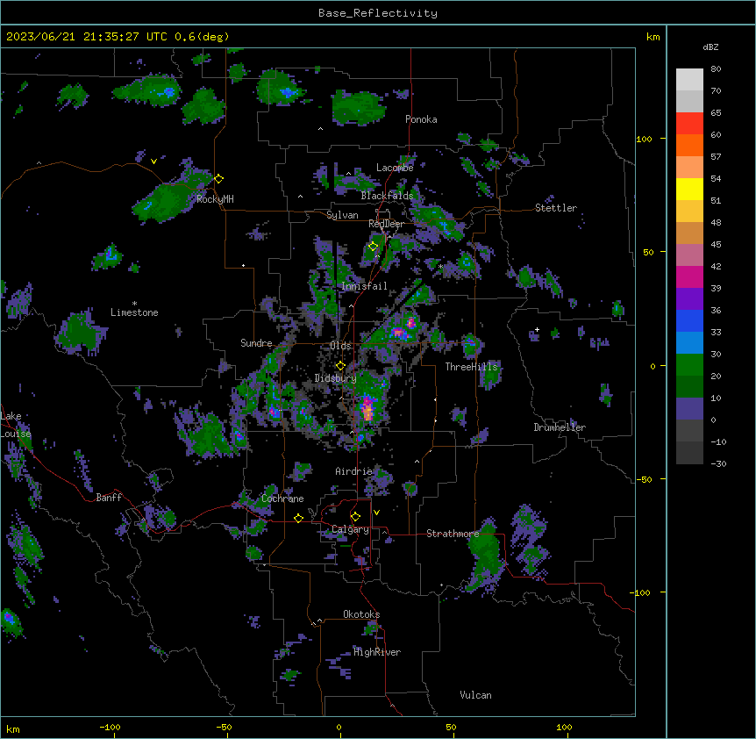Pick the purple 39-36 dBZ legend color
Screen dimensions: 756x739
[x=689, y=298]
